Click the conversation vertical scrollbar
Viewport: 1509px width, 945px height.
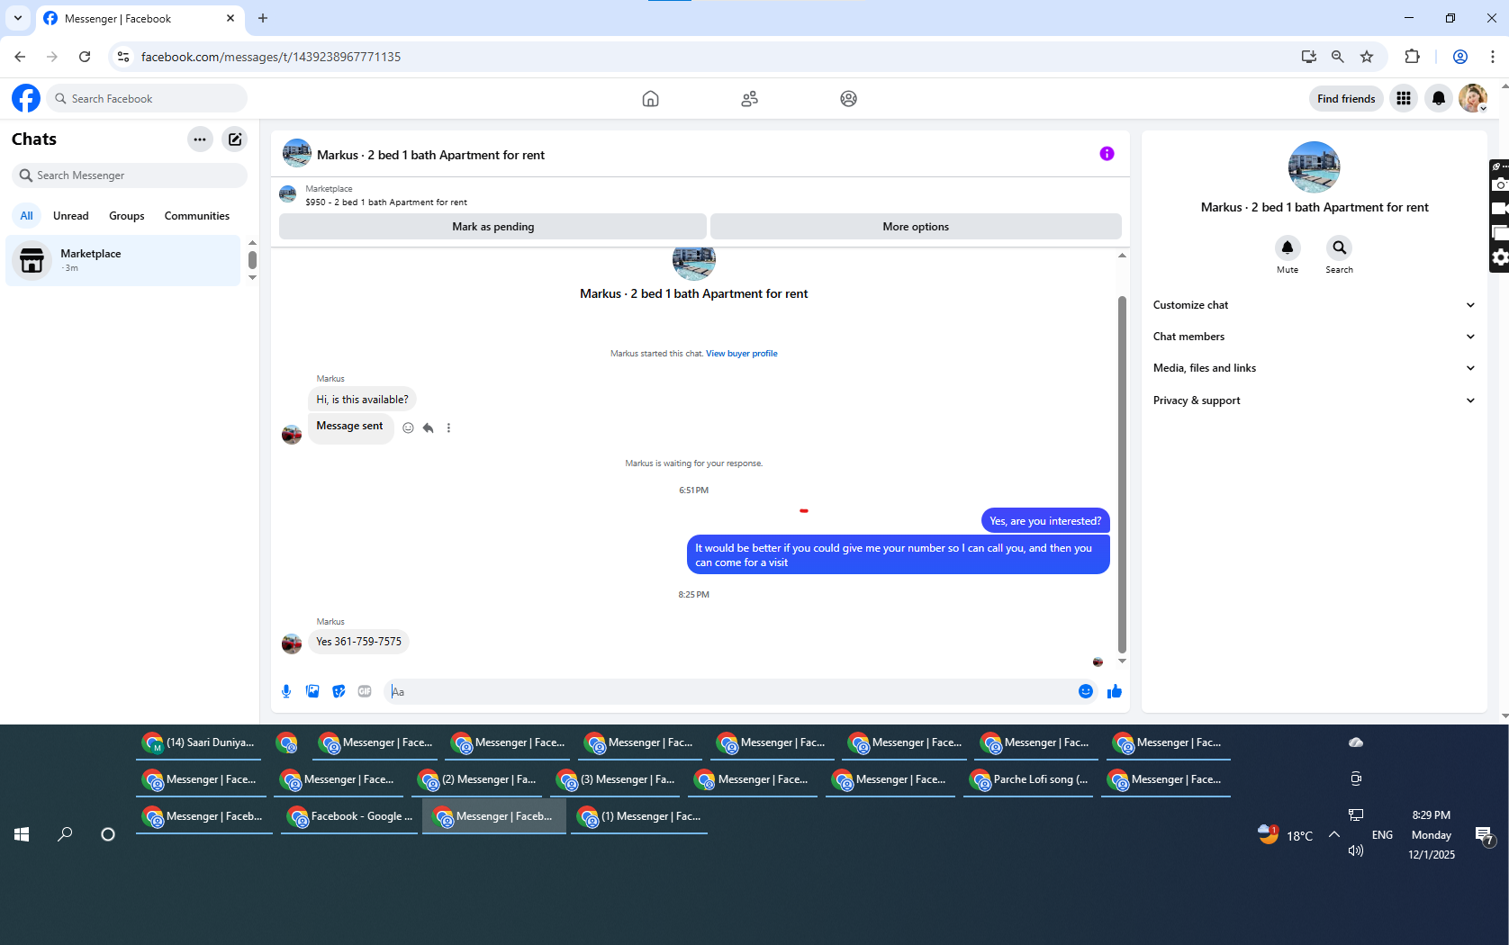(1122, 474)
